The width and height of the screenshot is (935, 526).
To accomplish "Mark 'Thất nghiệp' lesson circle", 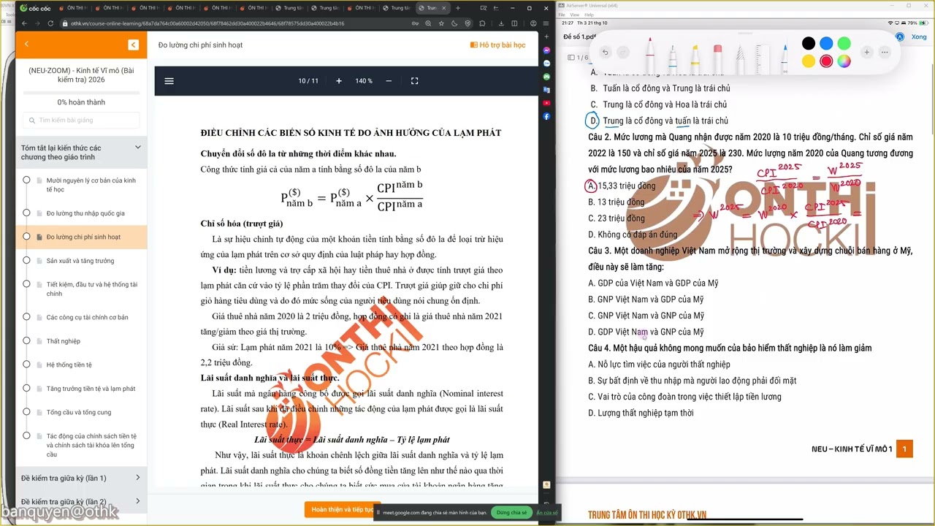I will pos(26,340).
